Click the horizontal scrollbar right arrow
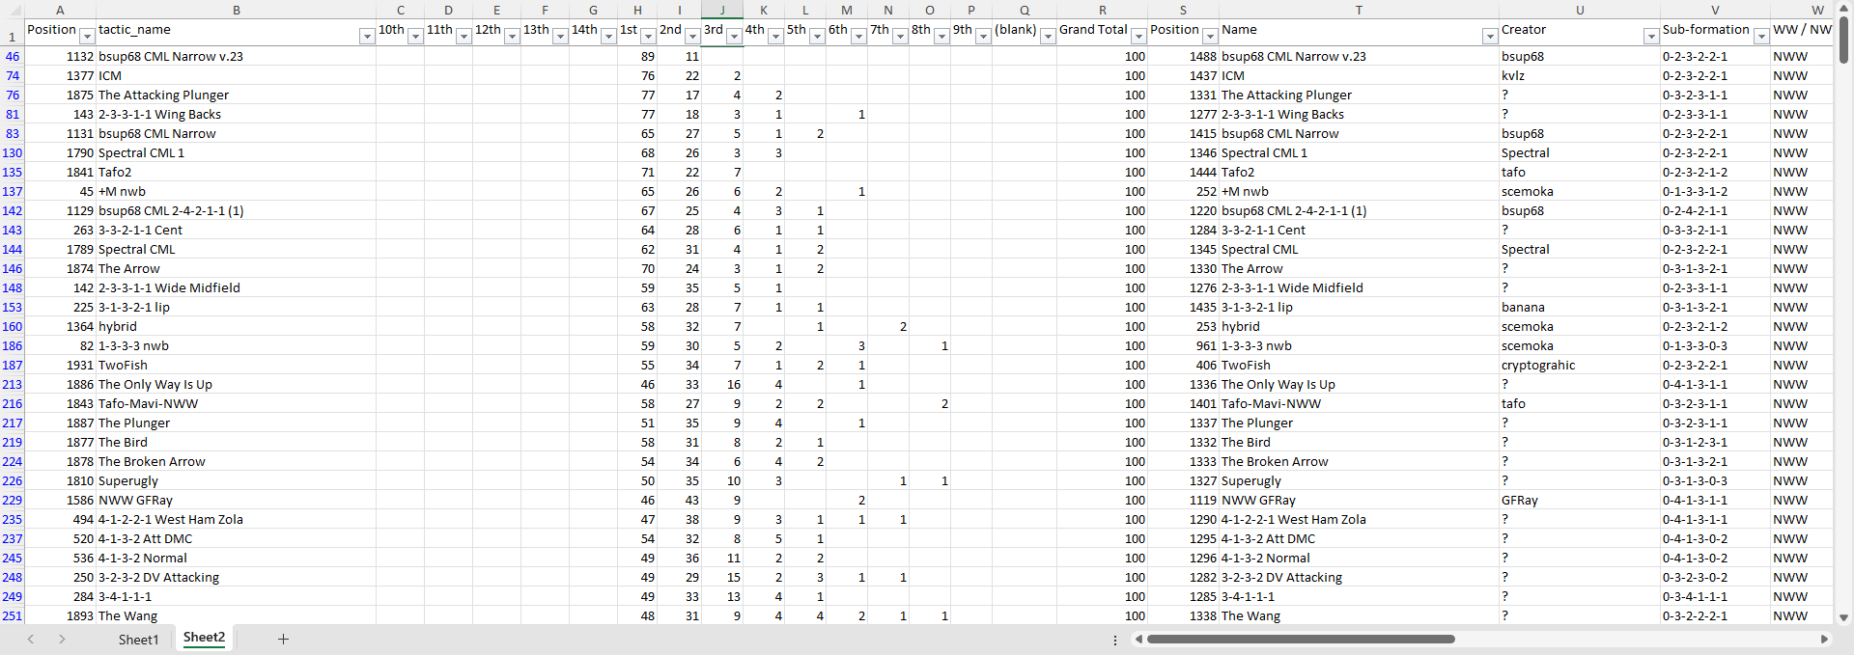This screenshot has width=1854, height=655. pos(1824,639)
